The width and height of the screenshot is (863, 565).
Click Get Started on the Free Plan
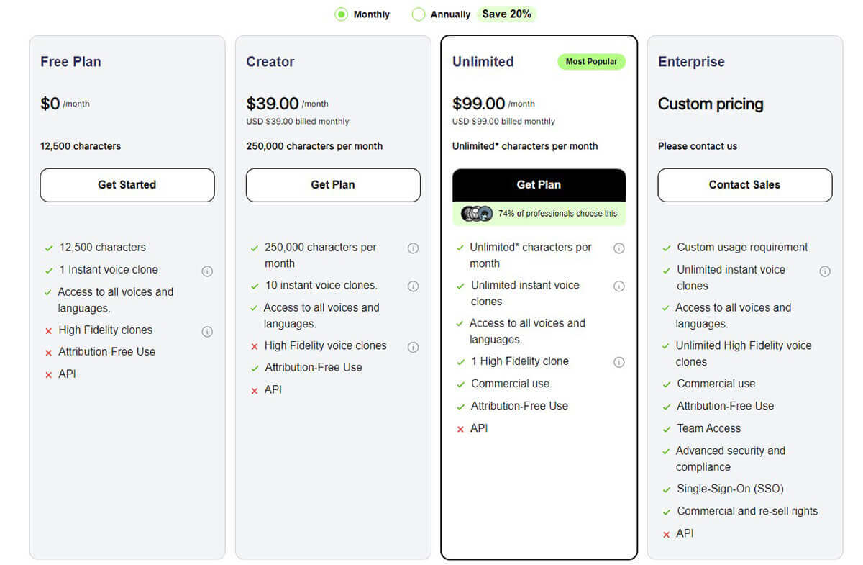(127, 185)
